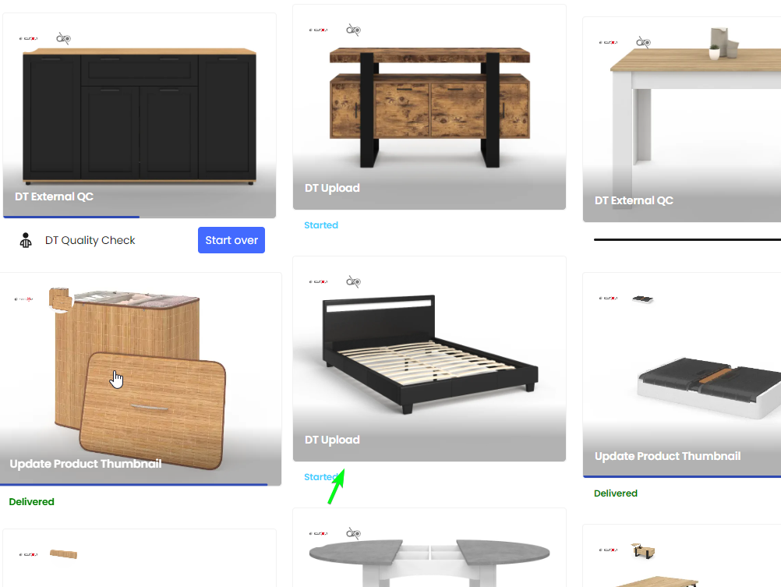The image size is (781, 587).
Task: Click the Delivered status under the bamboo hamper
Action: coord(31,502)
